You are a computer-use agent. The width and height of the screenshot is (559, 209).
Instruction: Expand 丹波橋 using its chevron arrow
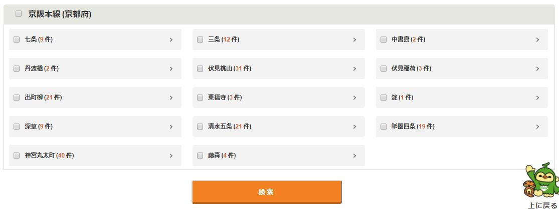pyautogui.click(x=171, y=68)
